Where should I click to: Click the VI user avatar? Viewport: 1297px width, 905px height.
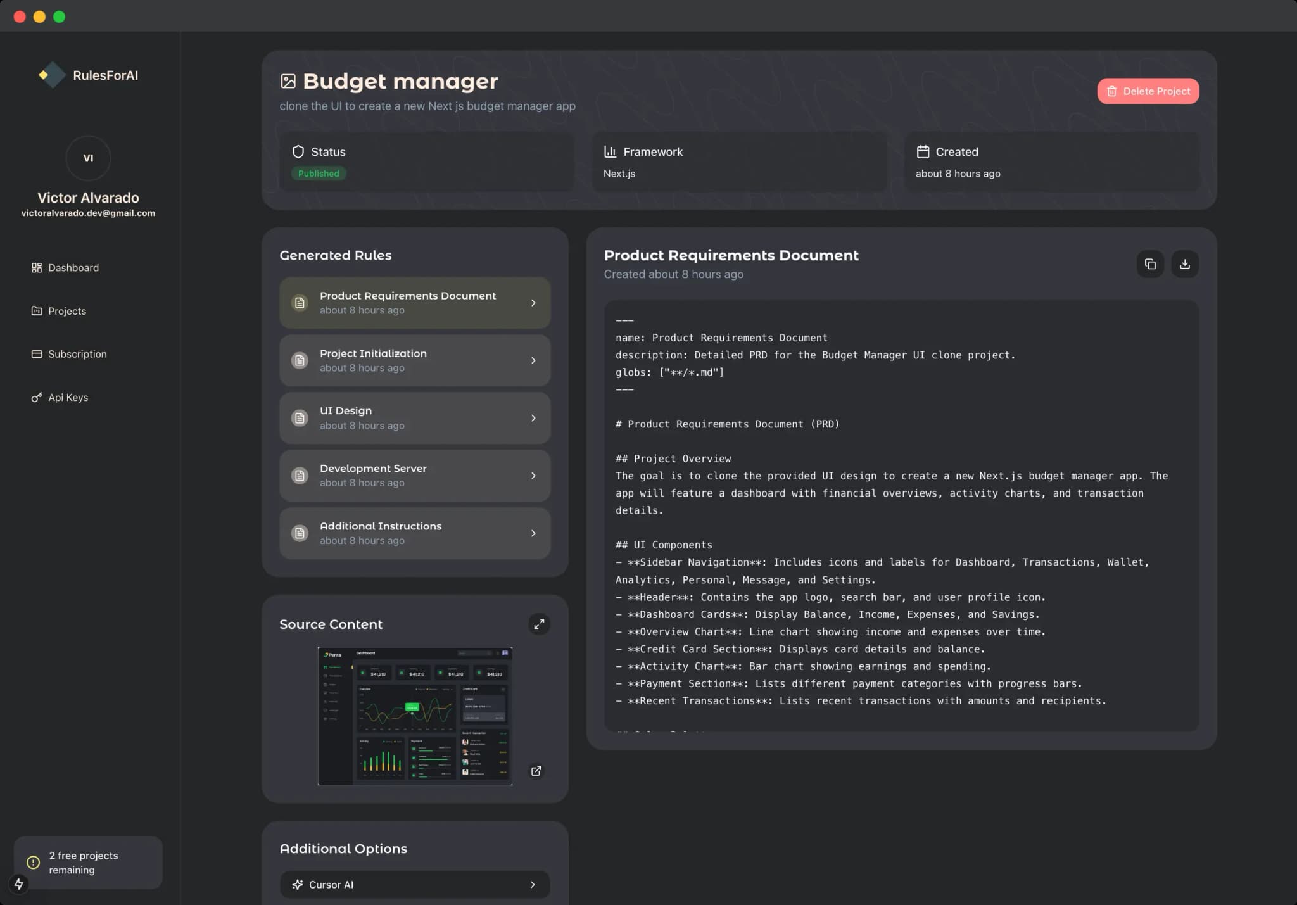[x=88, y=158]
